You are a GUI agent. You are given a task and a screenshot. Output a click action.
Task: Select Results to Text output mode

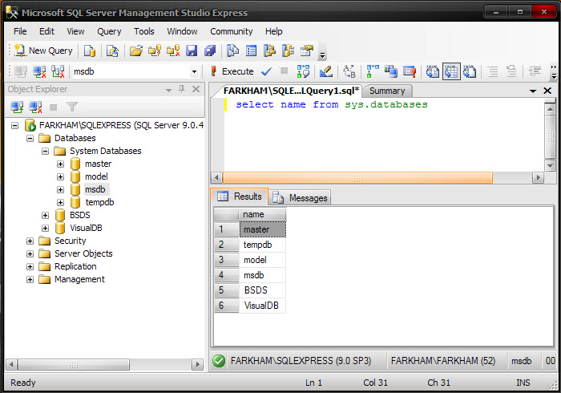coord(433,71)
